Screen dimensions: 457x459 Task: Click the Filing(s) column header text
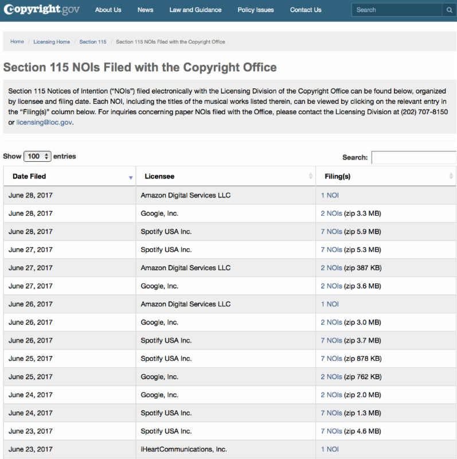point(338,176)
